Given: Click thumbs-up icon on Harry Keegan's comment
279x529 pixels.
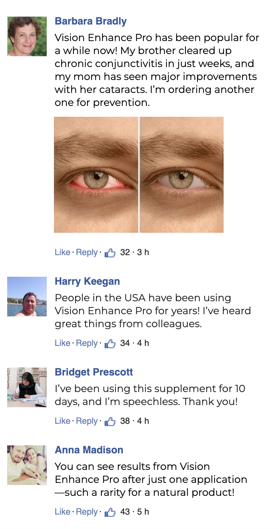Looking at the screenshot, I should [x=110, y=343].
